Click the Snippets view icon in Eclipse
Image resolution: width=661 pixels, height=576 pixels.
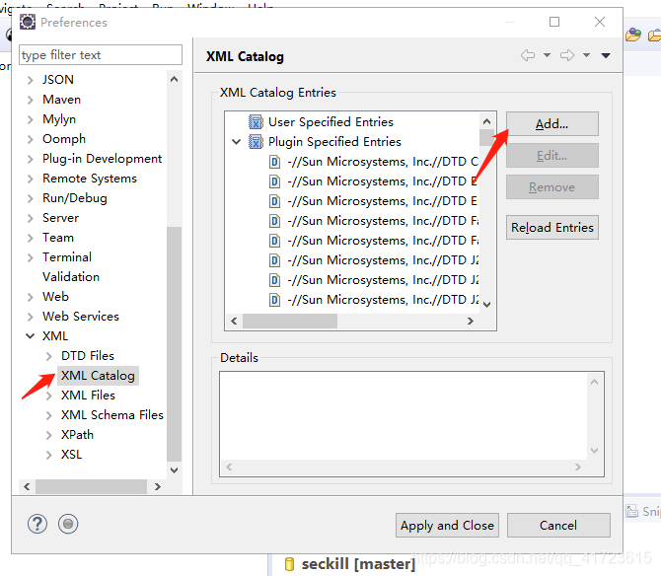[x=632, y=511]
